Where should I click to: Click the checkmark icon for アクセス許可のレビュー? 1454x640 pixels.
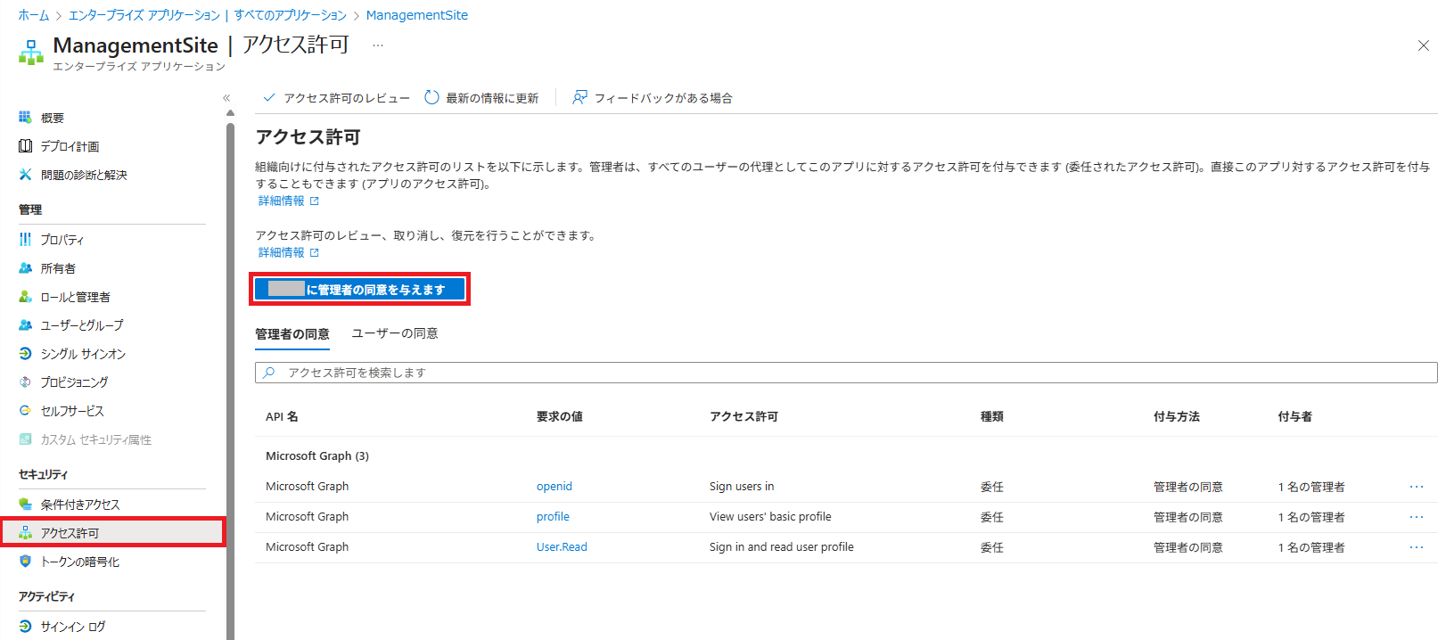269,98
